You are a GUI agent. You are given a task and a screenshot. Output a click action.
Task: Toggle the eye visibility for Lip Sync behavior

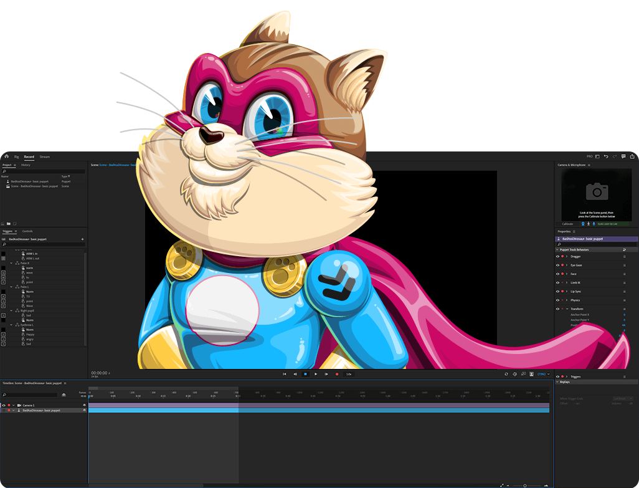click(x=557, y=291)
